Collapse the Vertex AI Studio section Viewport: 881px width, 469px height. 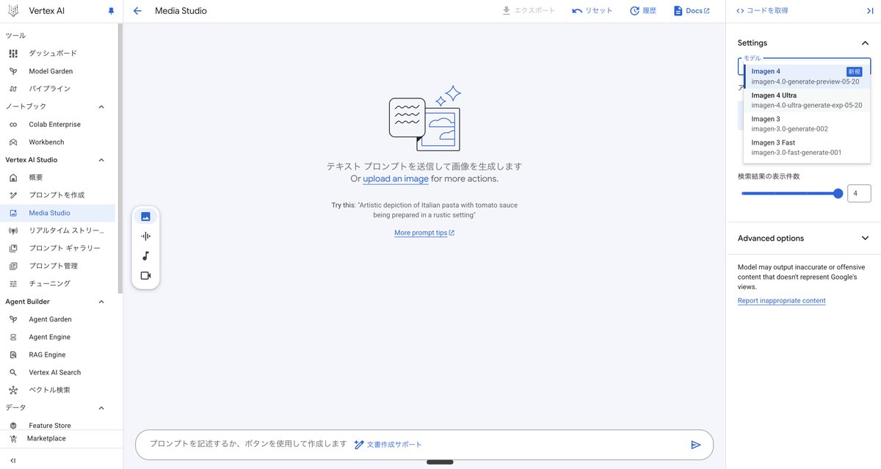click(x=101, y=160)
